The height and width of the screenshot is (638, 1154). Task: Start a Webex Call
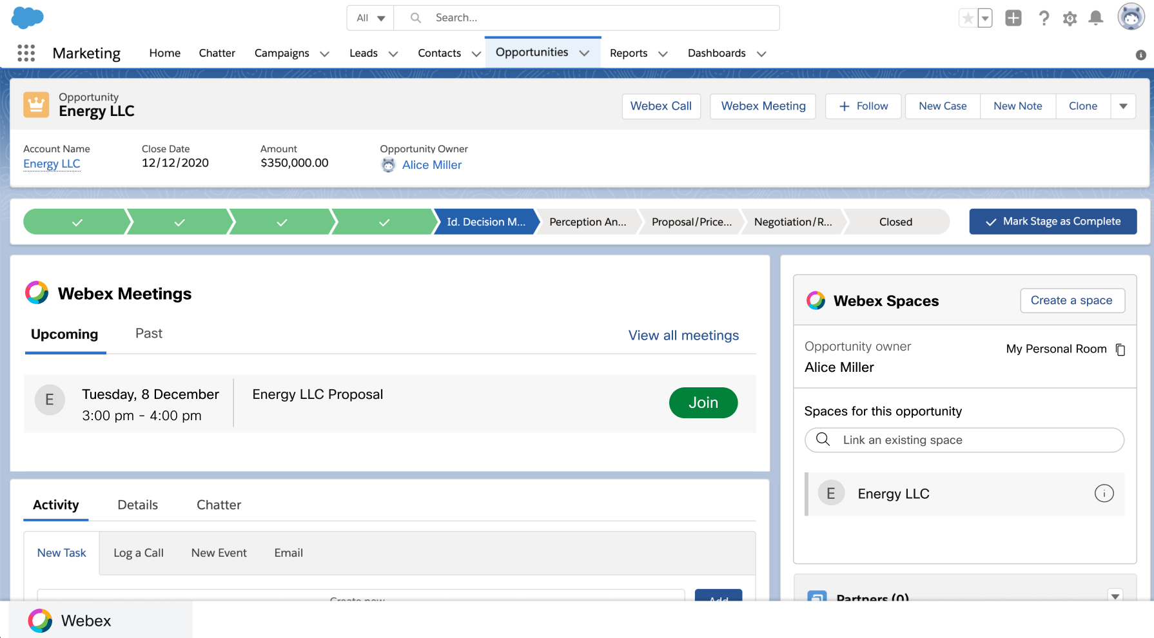[661, 106]
